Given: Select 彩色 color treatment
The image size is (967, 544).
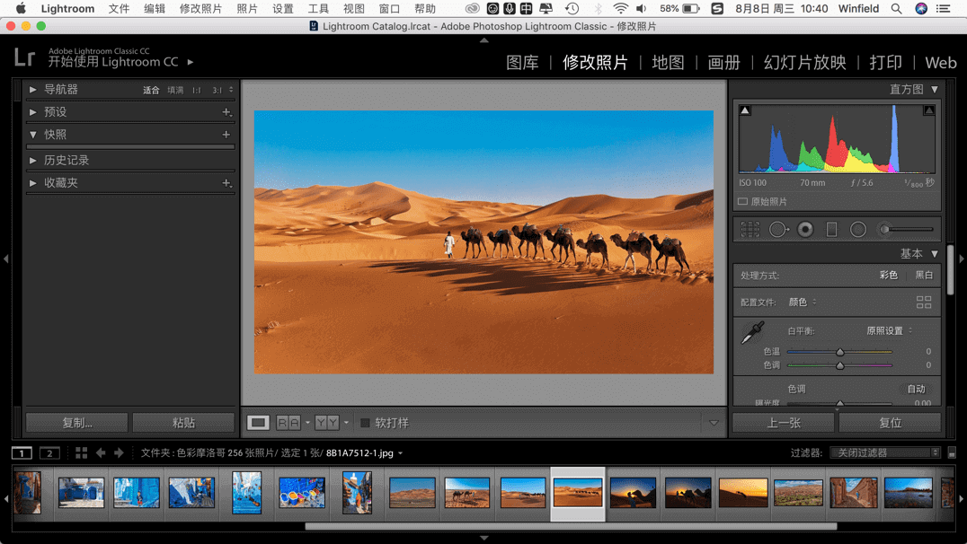Looking at the screenshot, I should coord(889,276).
